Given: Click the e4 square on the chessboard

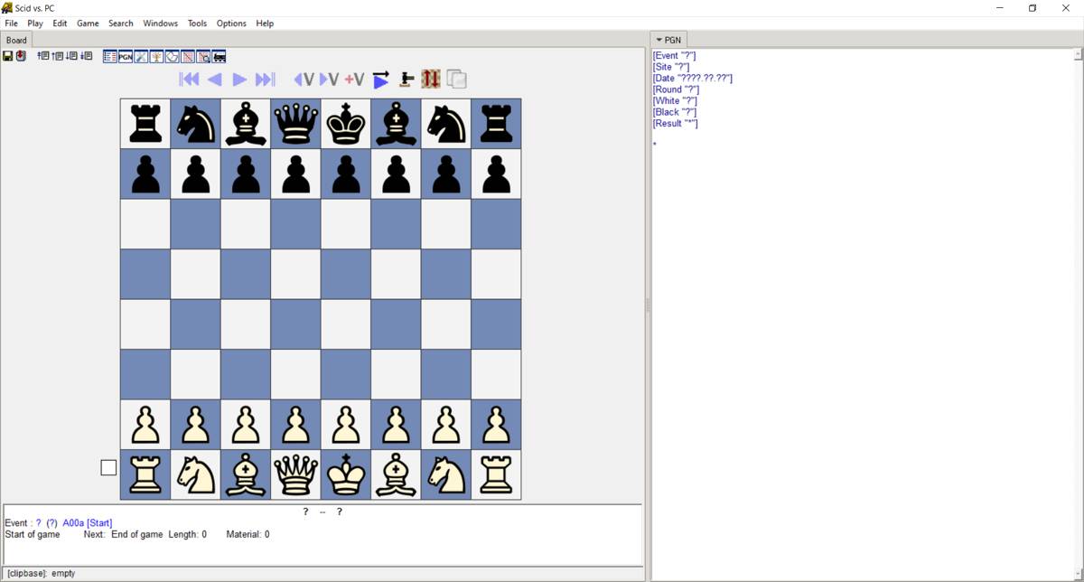Looking at the screenshot, I should (346, 324).
